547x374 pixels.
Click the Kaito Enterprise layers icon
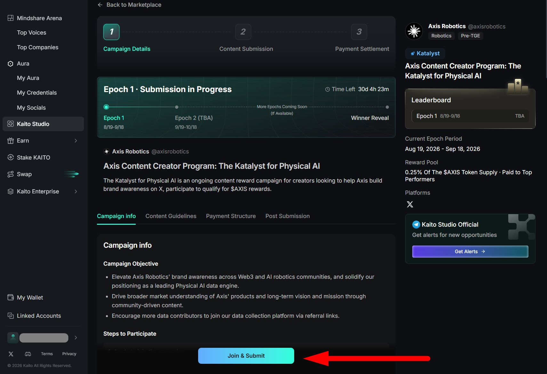click(11, 191)
